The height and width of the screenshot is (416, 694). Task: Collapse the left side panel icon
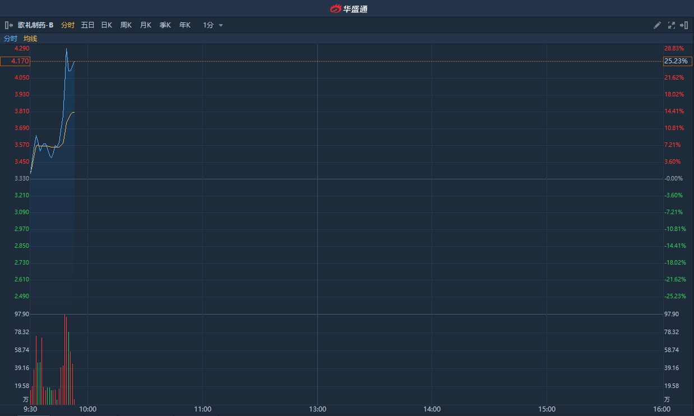pos(9,25)
